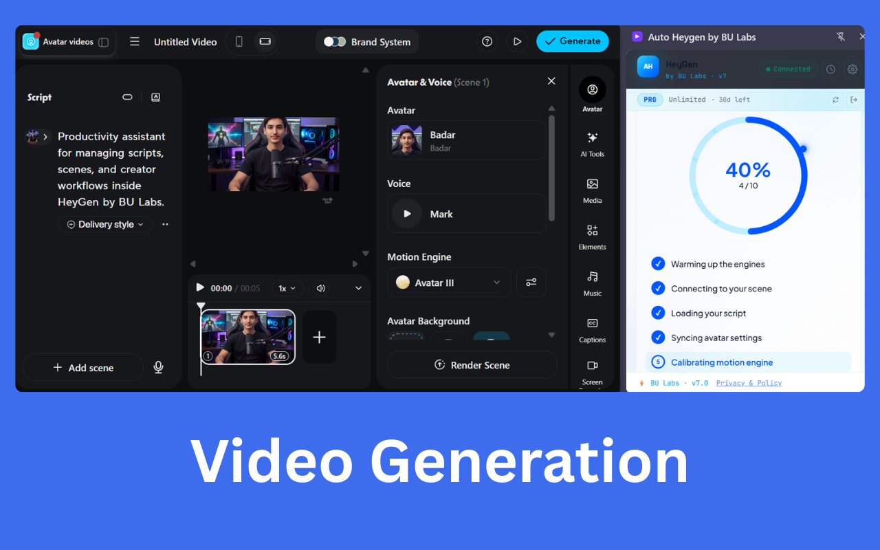Image resolution: width=880 pixels, height=550 pixels.
Task: Add a new scene with the plus tile
Action: (320, 337)
